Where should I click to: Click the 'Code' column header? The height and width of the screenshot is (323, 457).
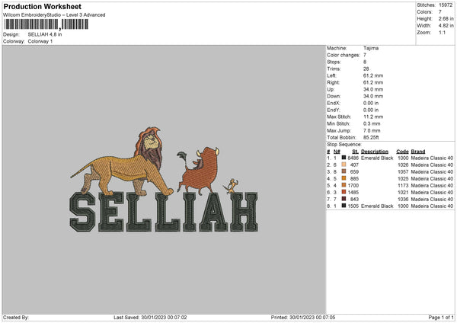tap(402, 152)
